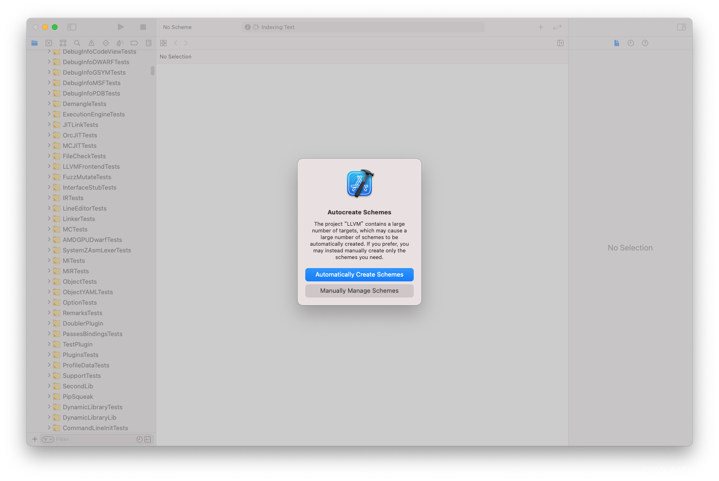Image resolution: width=719 pixels, height=481 pixels.
Task: Expand the SupportTests folder
Action: point(49,375)
